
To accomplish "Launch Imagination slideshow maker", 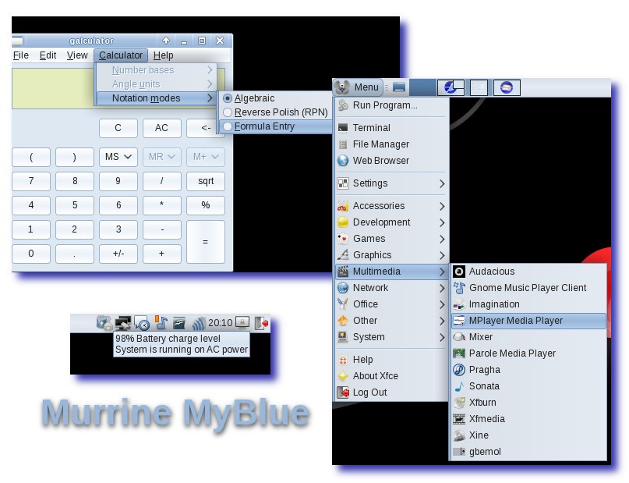I will 528,304.
